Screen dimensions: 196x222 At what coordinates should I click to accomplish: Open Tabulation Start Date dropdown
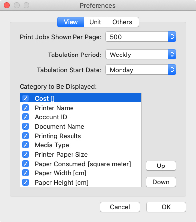tap(141, 70)
